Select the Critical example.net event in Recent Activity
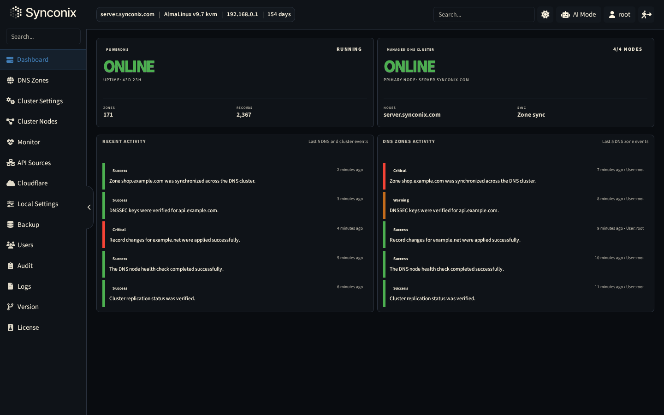This screenshot has height=415, width=664. click(235, 235)
